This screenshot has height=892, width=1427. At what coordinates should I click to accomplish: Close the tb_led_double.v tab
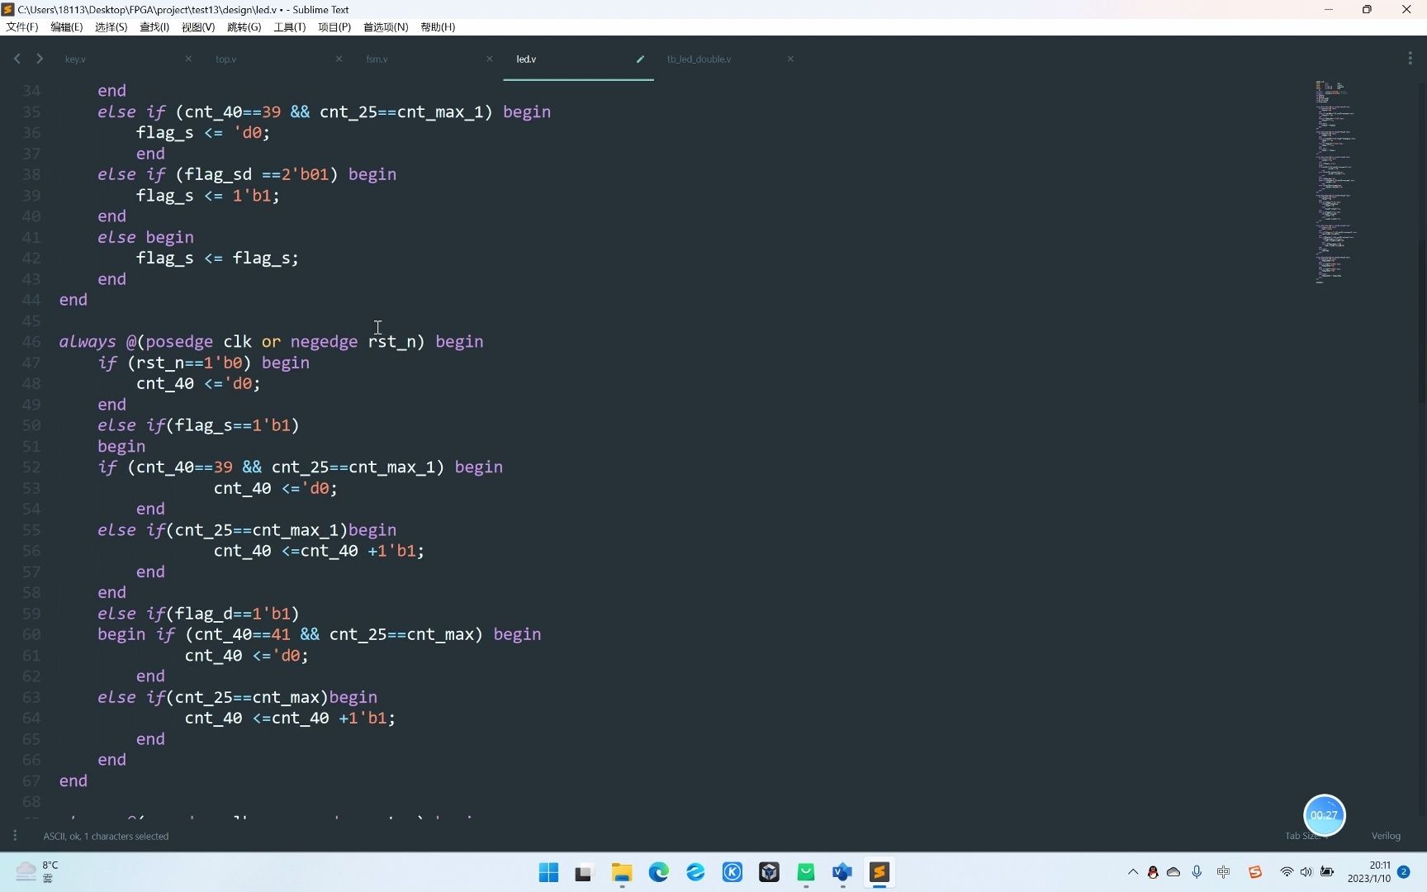790,59
